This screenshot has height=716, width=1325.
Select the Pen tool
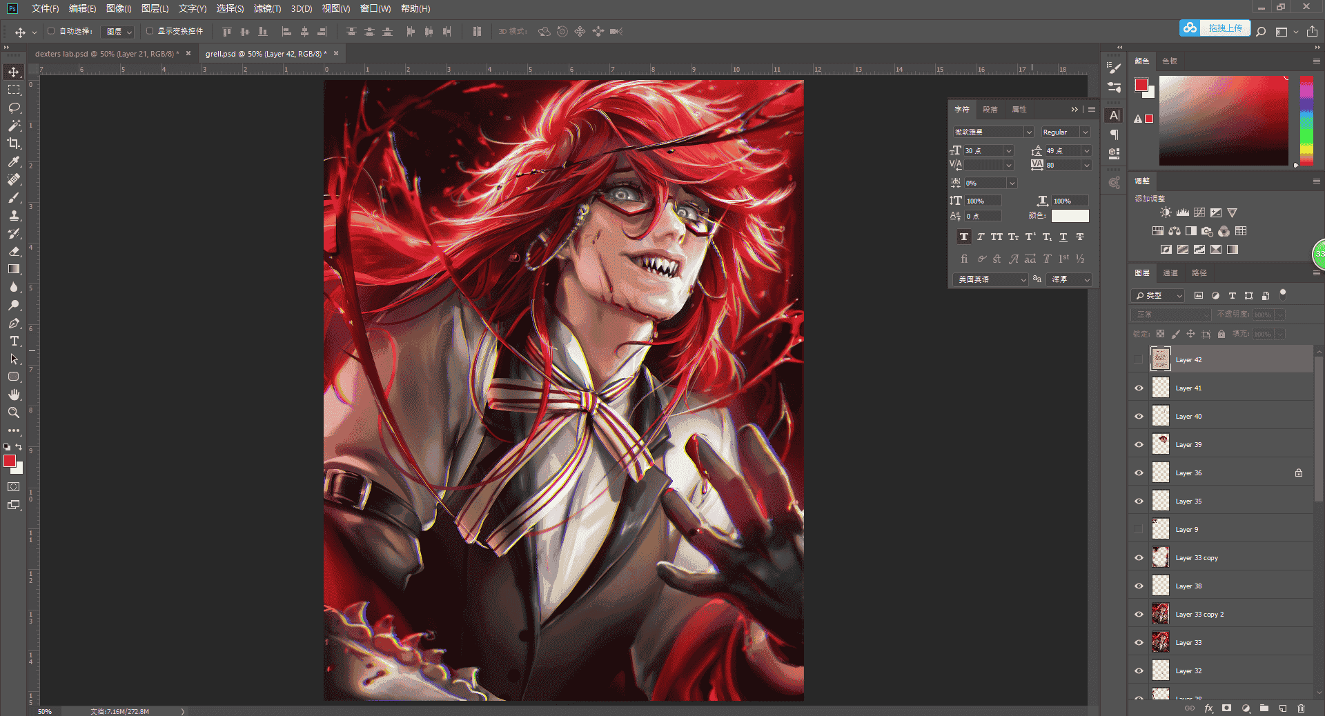[14, 323]
